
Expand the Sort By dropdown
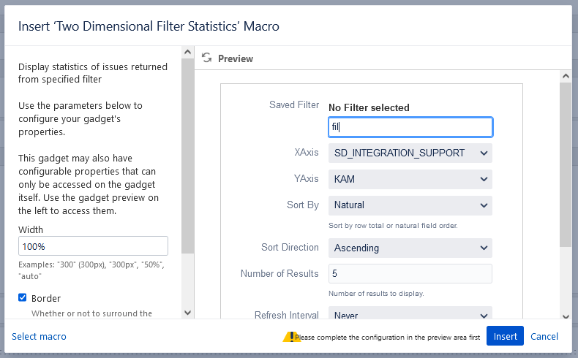point(410,205)
